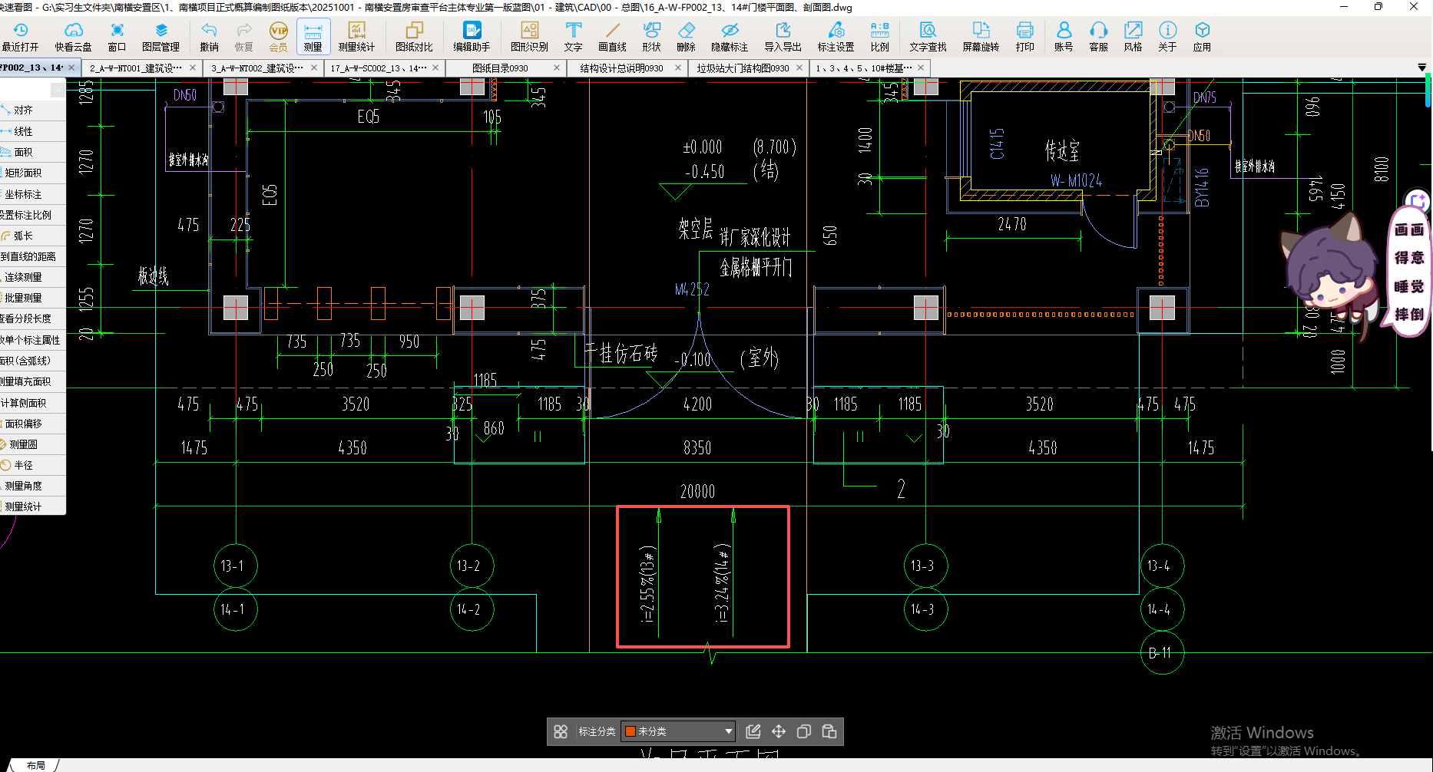
Task: Close the 2_A-W-NT001 drawing tab
Action: [x=193, y=68]
